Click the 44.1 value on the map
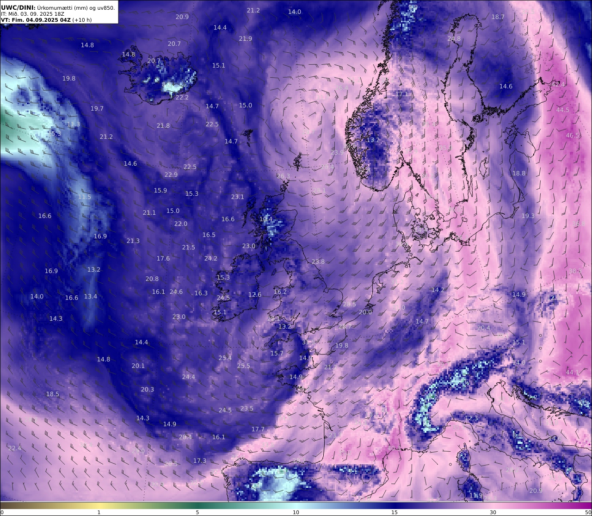The height and width of the screenshot is (516, 592). click(573, 373)
